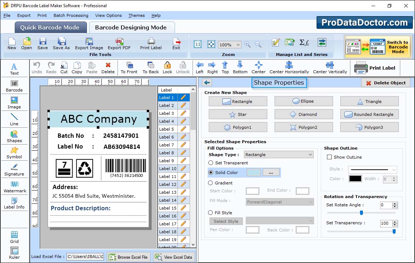The image size is (415, 263).
Task: Open the Signature tool
Action: click(x=14, y=170)
